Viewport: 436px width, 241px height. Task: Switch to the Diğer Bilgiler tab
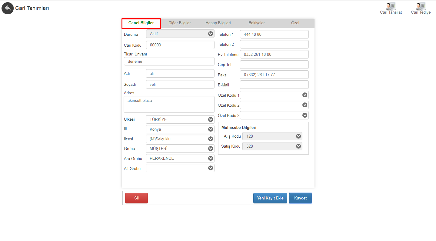(180, 23)
